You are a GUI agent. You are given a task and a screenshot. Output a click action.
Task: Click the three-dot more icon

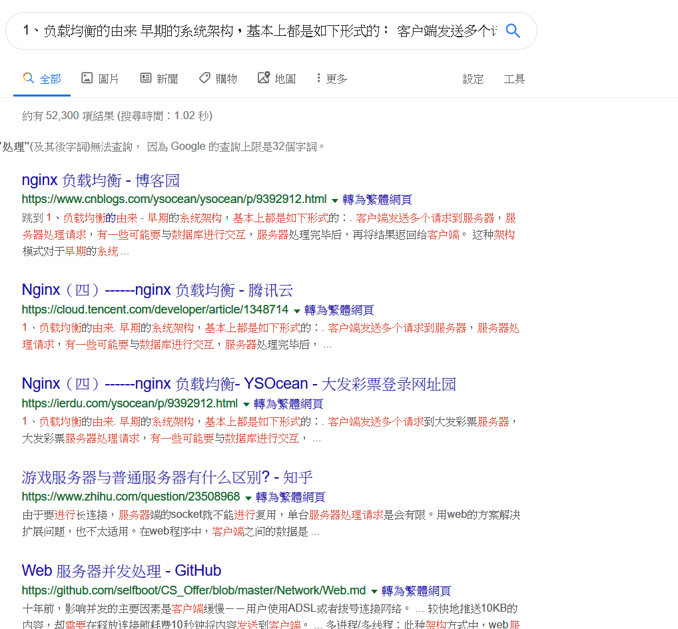point(318,78)
